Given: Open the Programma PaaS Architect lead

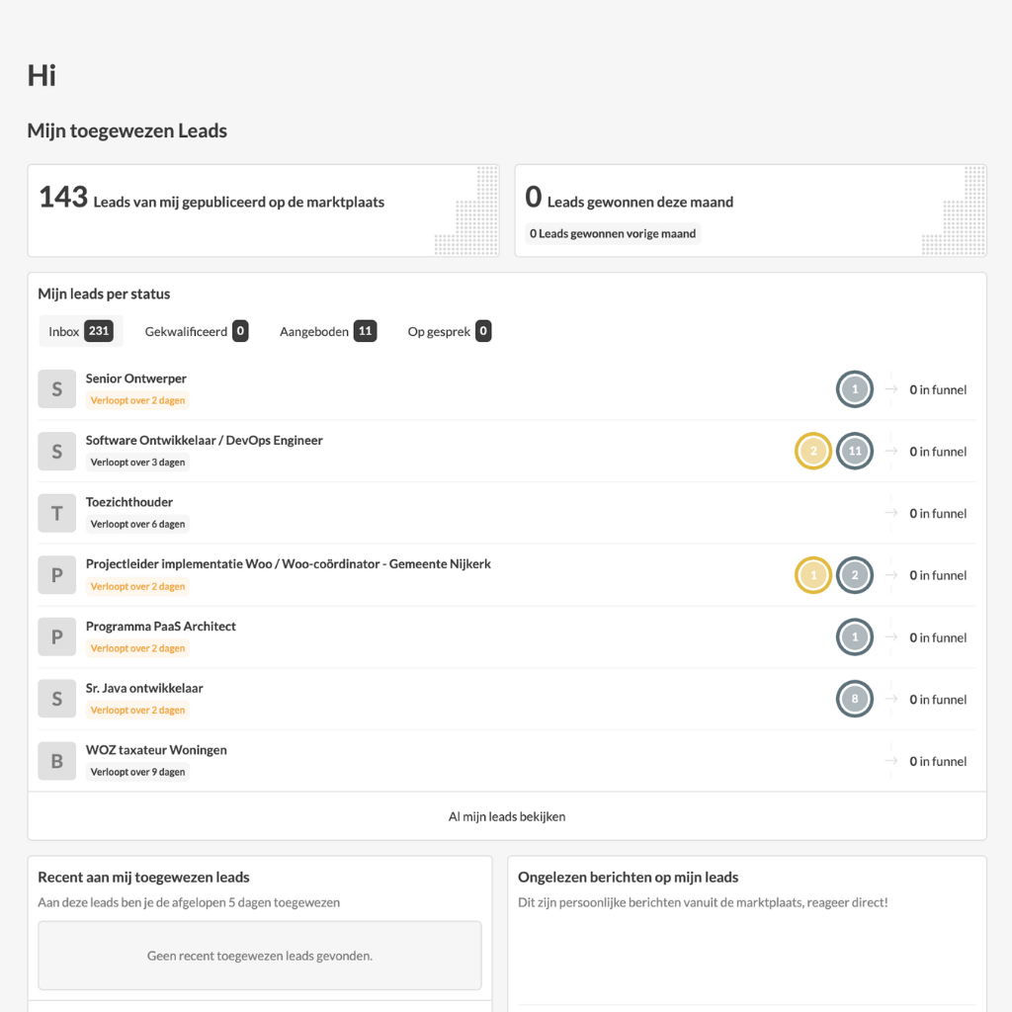Looking at the screenshot, I should (161, 627).
